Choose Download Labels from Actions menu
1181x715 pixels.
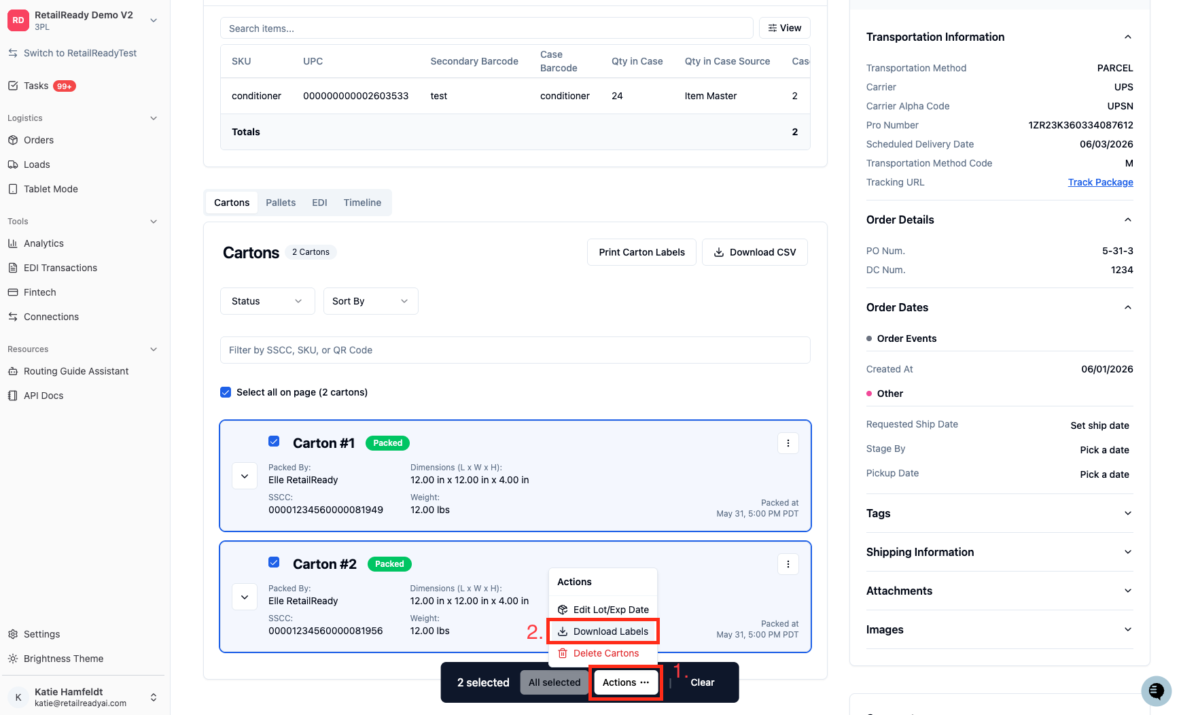pyautogui.click(x=603, y=631)
